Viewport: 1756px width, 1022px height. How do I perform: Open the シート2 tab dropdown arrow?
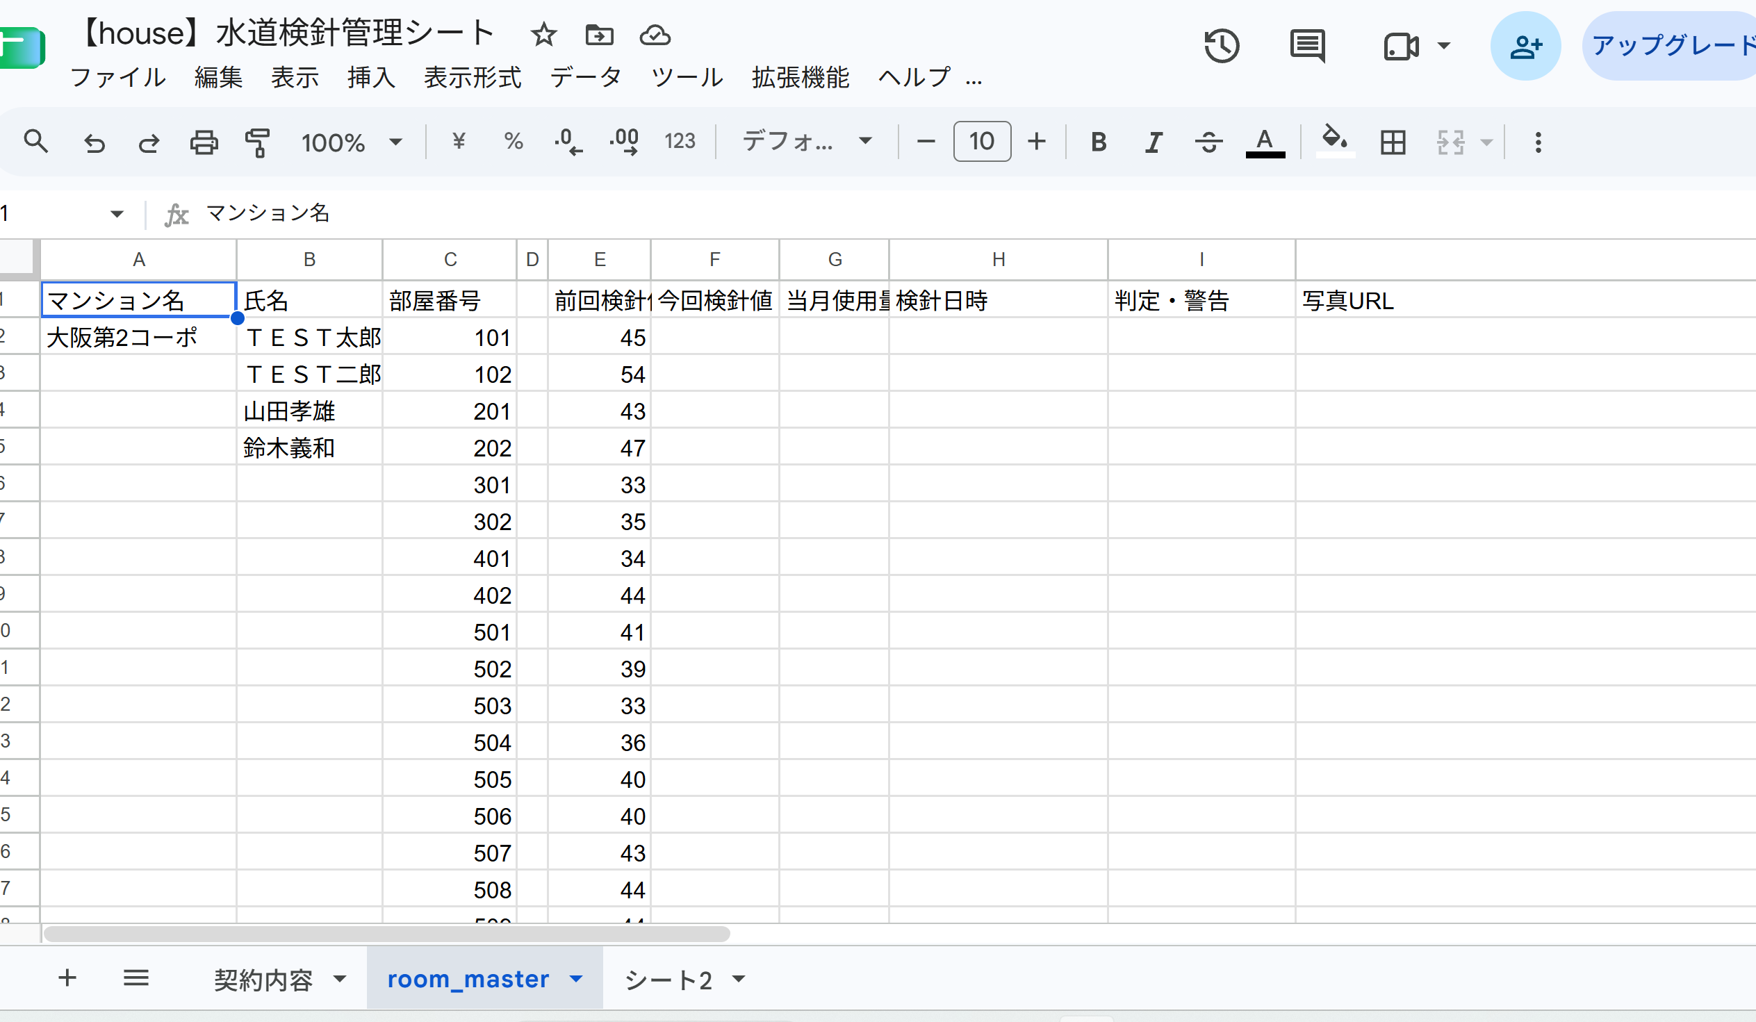coord(739,979)
